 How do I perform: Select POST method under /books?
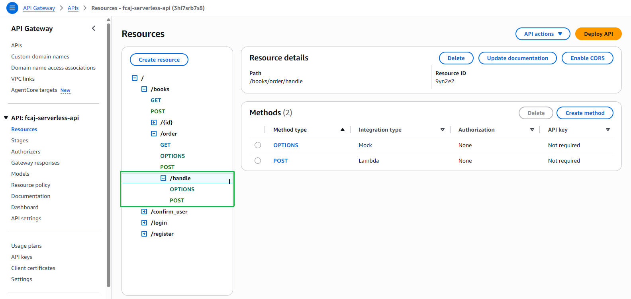[x=158, y=111]
